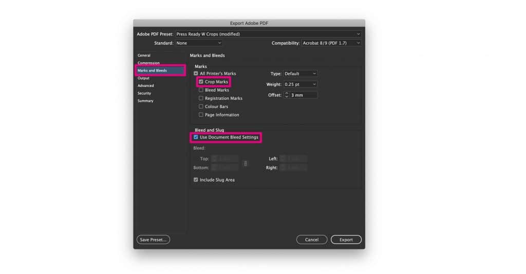Enable the Bleed Marks checkbox
Screen dimensions: 526x274
tap(201, 90)
